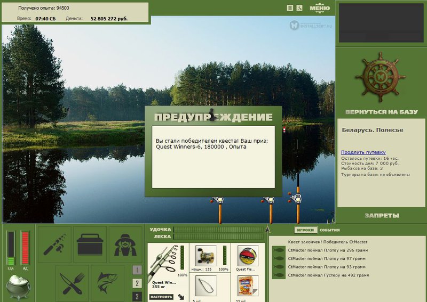The width and height of the screenshot is (427, 302).
Task: Switch to rod slot 1
Action: [137, 270]
